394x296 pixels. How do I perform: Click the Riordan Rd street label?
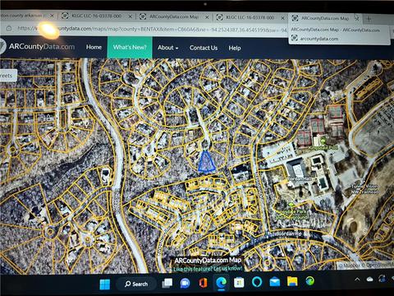pos(289,234)
